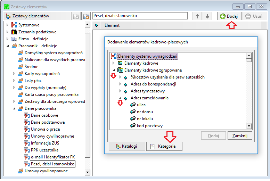Screen dimensions: 270x181
Task: Click the move element up arrow icon
Action: (x=197, y=16)
